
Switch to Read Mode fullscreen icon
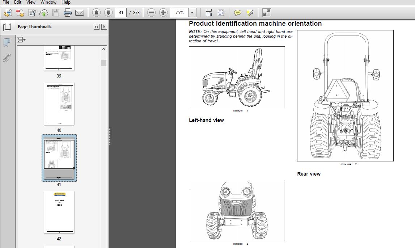click(x=266, y=12)
